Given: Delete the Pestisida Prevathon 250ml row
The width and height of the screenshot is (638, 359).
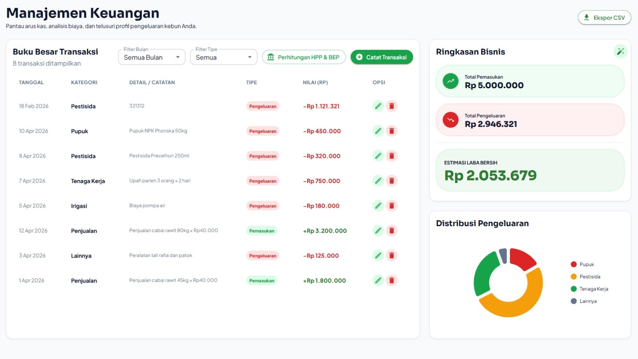Looking at the screenshot, I should click(x=392, y=156).
